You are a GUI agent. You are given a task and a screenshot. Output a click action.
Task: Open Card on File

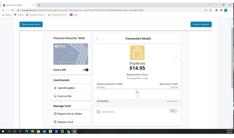coord(65,96)
